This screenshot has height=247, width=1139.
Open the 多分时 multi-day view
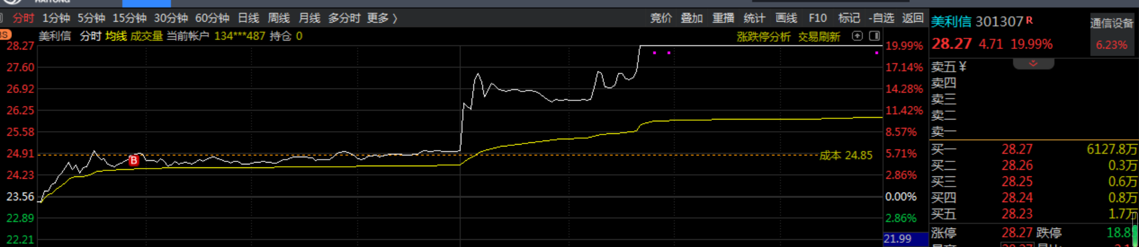pyautogui.click(x=344, y=18)
